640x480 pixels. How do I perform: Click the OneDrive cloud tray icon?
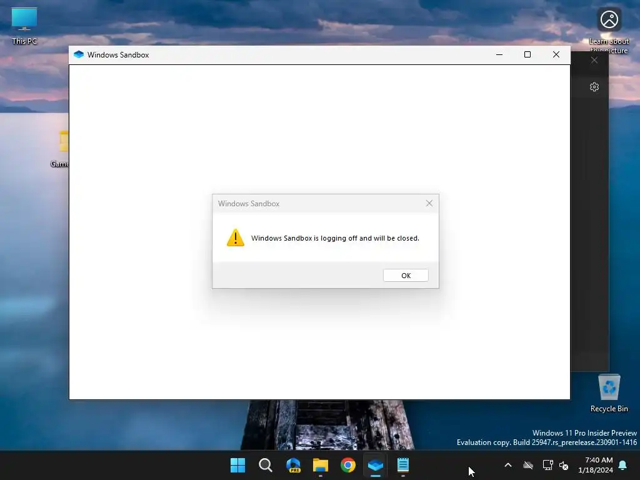[528, 465]
